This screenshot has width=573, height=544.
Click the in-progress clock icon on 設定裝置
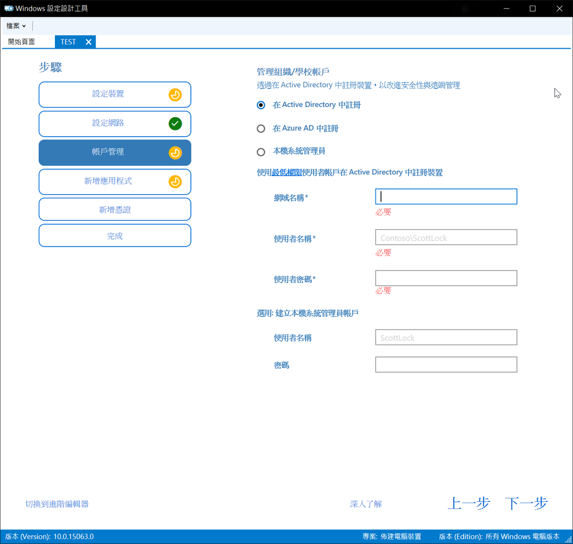pyautogui.click(x=175, y=95)
